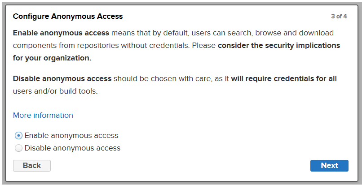This screenshot has width=362, height=185.
Task: Click the 'Enable anonymous access' radio label
Action: coord(71,135)
